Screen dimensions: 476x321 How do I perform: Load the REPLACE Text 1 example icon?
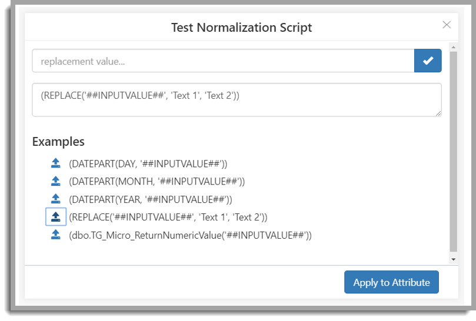[55, 217]
